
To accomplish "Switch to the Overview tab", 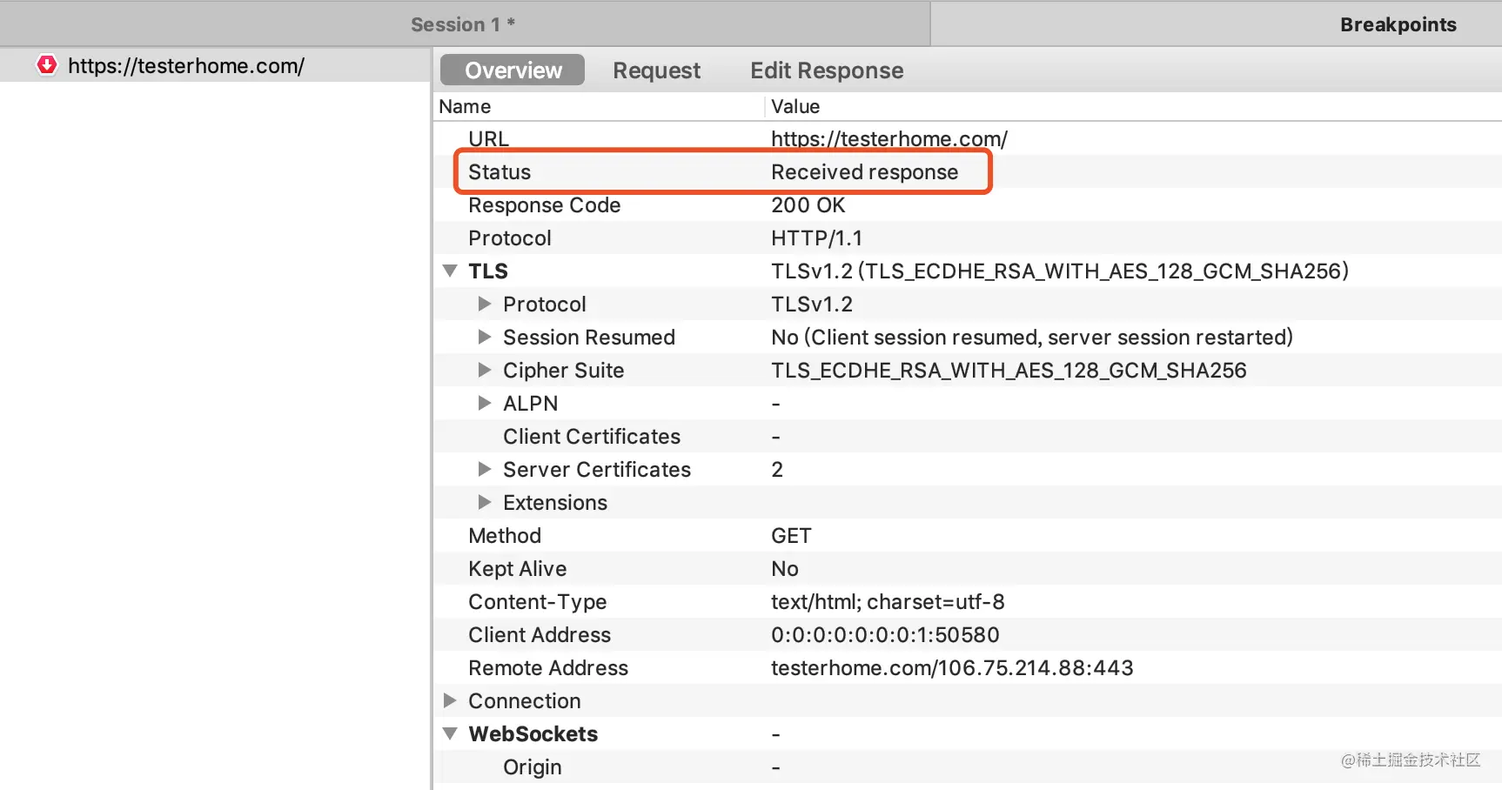I will pyautogui.click(x=513, y=70).
